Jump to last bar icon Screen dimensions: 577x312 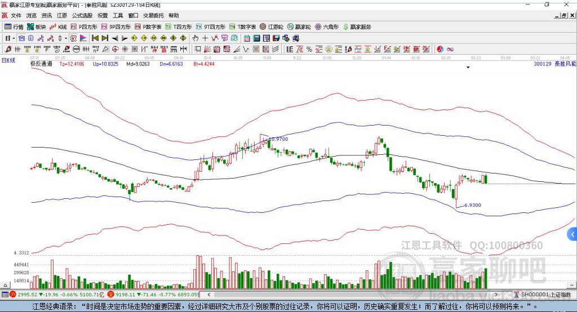tap(105, 38)
